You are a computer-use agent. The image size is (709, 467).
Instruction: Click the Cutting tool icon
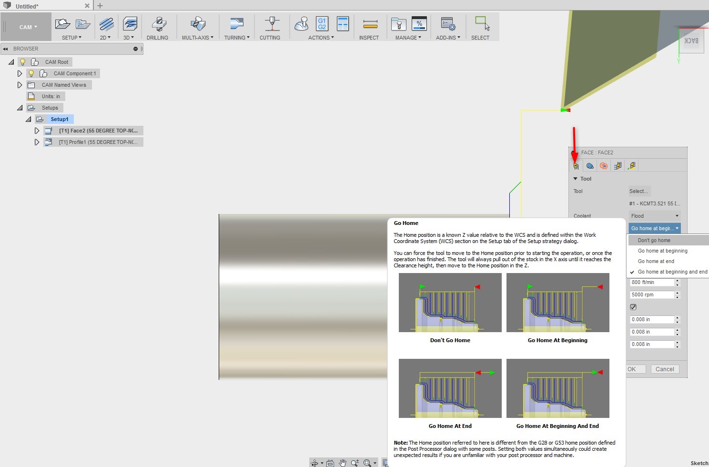click(x=272, y=24)
